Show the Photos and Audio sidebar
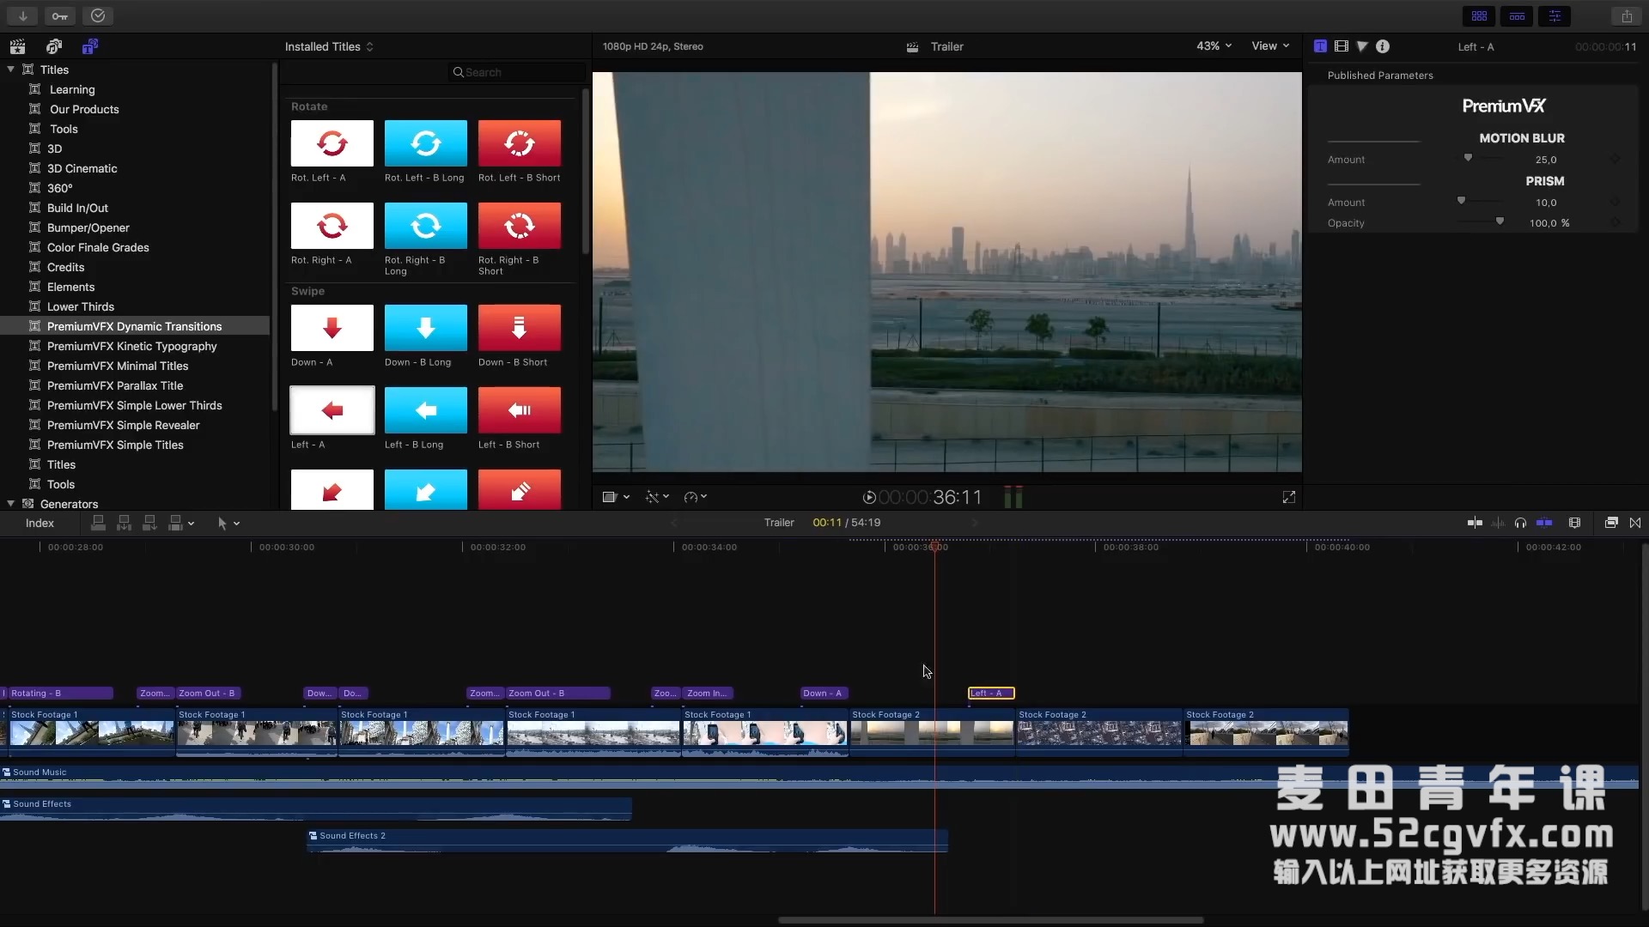 coord(54,46)
